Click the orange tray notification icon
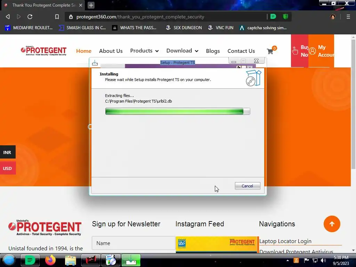This screenshot has height=267, width=356. point(296,260)
